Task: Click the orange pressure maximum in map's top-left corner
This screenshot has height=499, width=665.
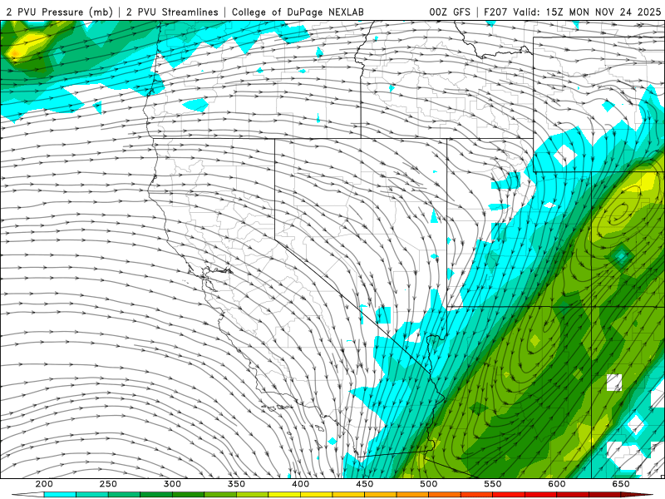Action: click(x=14, y=53)
